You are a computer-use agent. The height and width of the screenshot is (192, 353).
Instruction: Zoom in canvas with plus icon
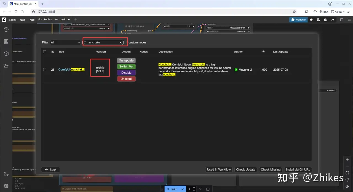347,160
